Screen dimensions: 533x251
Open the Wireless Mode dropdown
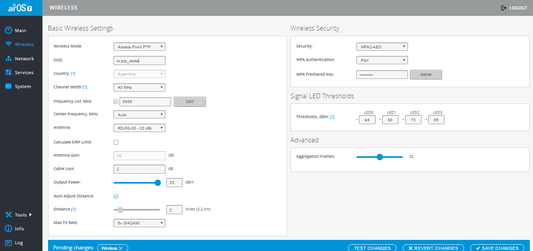pos(139,47)
